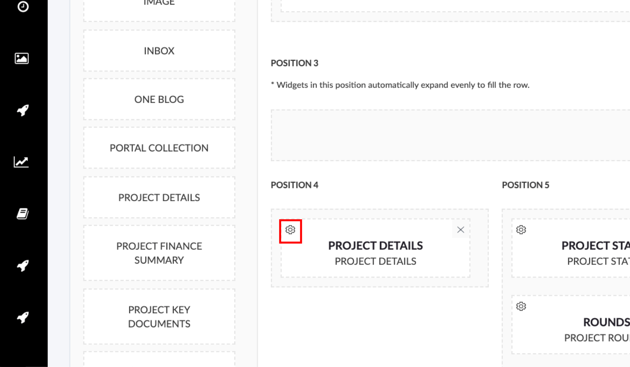Open the image gallery sidebar icon
This screenshot has width=630, height=367.
22,58
